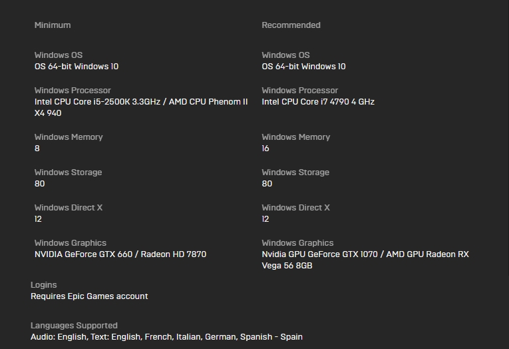Click the recommended Windows Direct X value

[265, 219]
